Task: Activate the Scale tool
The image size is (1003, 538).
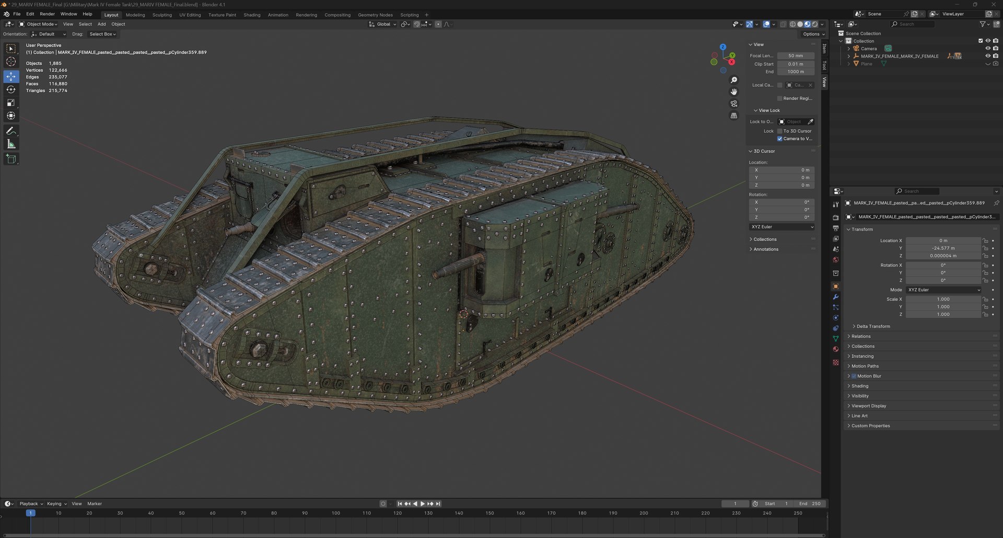Action: coord(11,102)
